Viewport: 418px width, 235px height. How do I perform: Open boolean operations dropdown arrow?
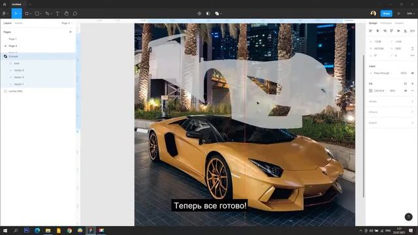coord(221,14)
